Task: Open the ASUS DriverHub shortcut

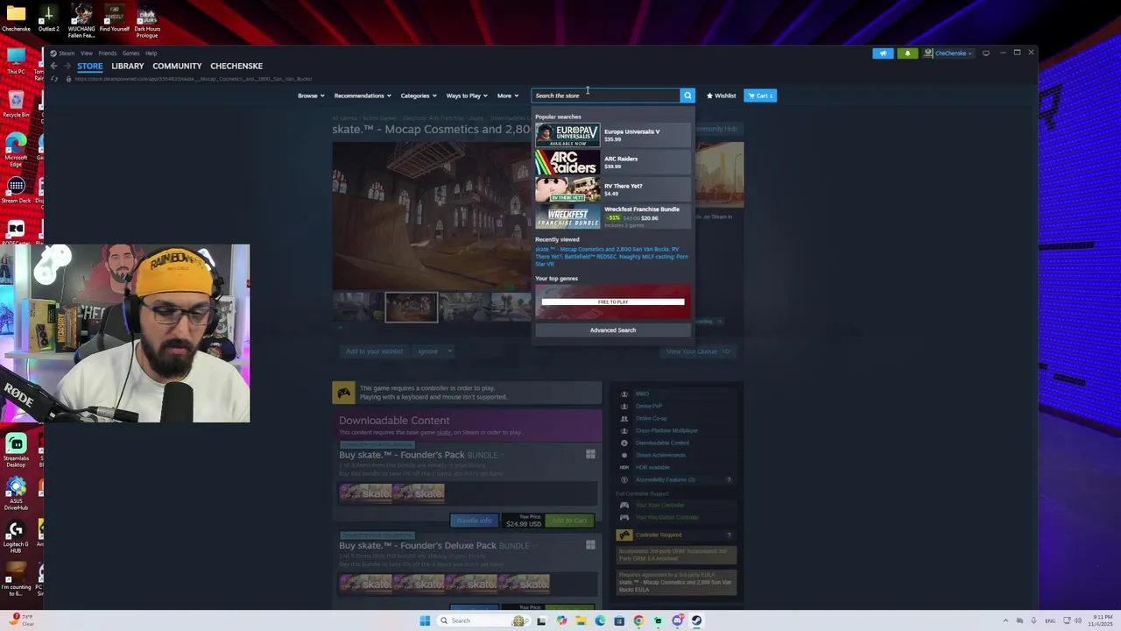Action: (16, 493)
